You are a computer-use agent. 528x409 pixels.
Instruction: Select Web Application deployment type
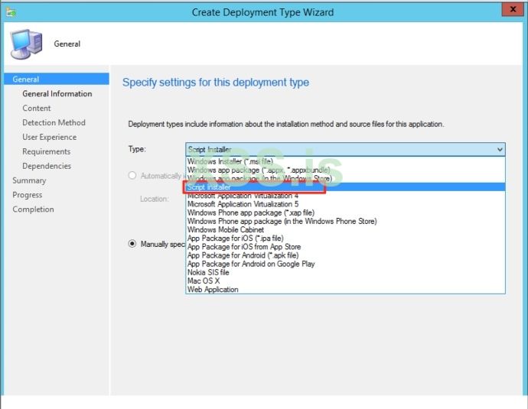point(345,289)
